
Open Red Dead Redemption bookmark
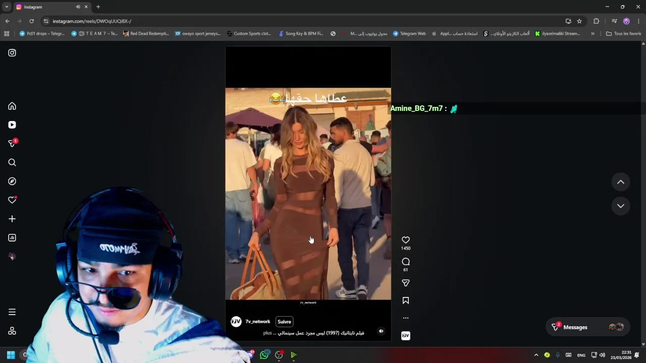click(x=146, y=34)
